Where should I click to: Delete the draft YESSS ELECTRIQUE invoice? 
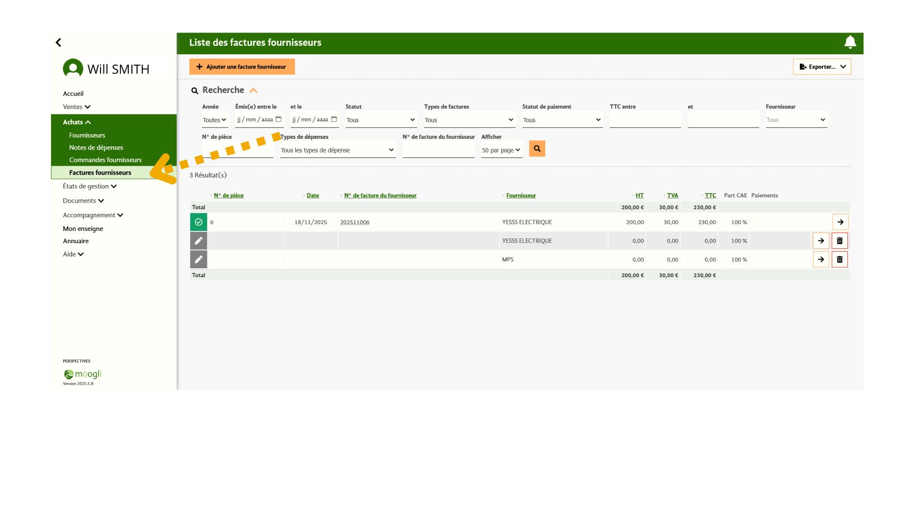[839, 241]
